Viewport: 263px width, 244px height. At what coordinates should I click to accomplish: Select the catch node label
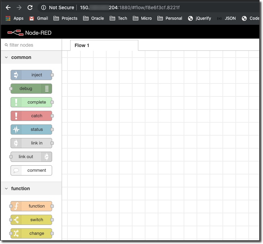[x=37, y=116]
